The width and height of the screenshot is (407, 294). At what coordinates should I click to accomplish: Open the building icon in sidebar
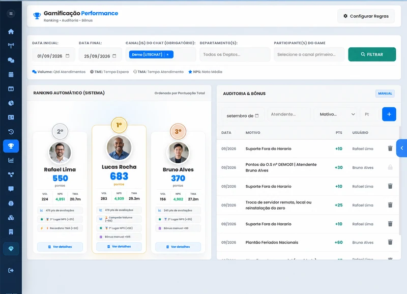coord(11,232)
